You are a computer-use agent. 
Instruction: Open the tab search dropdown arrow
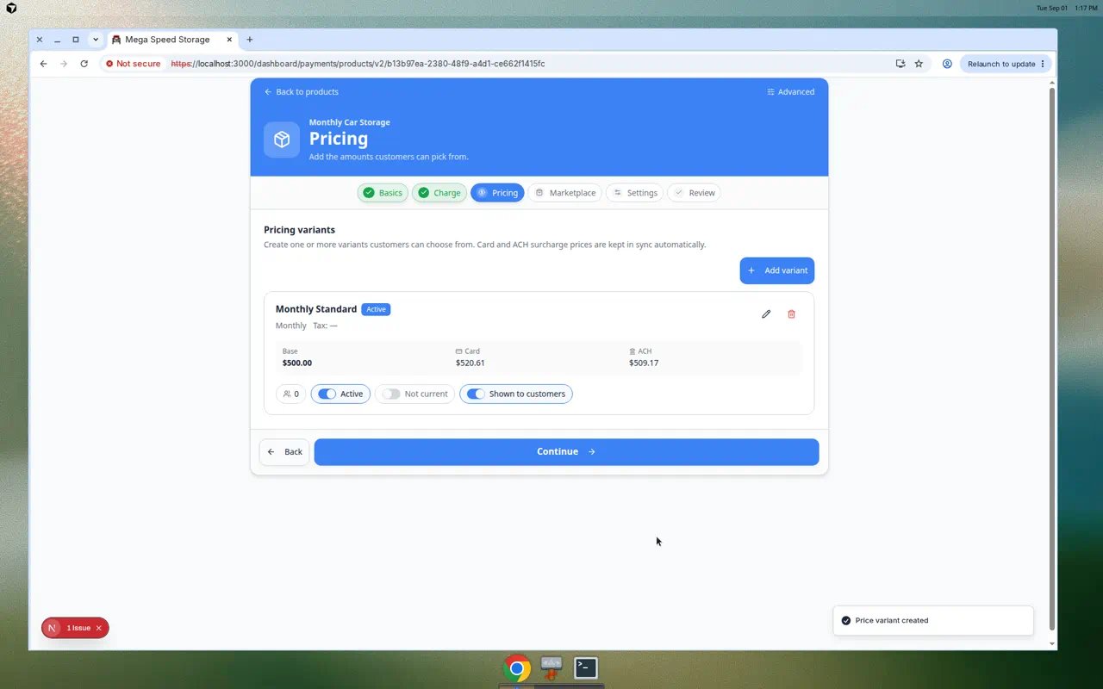96,40
